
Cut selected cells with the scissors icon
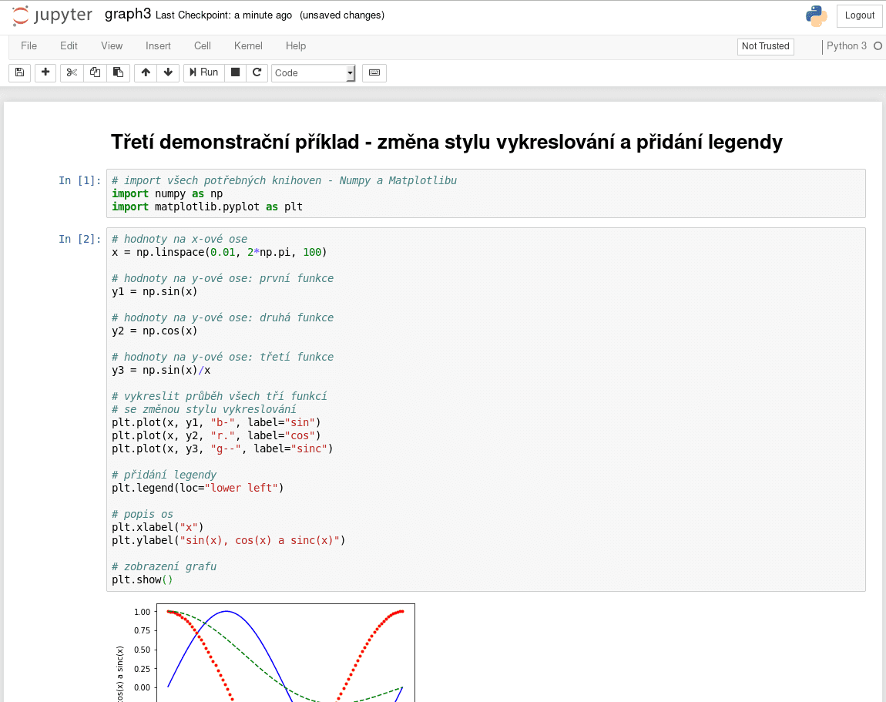72,72
